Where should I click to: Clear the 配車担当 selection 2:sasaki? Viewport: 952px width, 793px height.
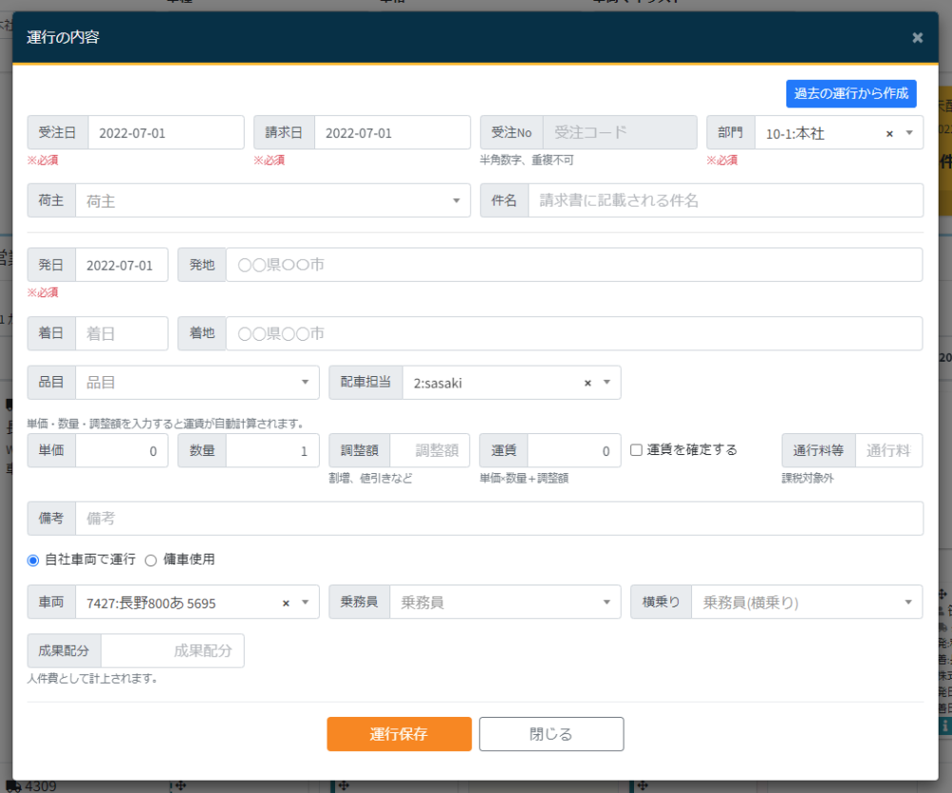pos(587,383)
